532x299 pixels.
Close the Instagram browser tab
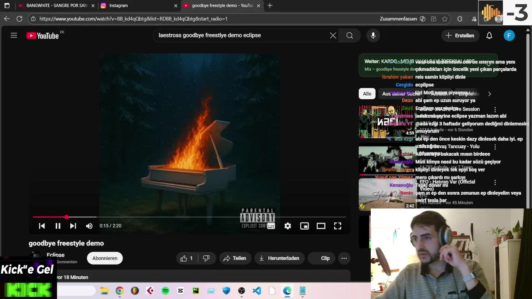tap(176, 5)
